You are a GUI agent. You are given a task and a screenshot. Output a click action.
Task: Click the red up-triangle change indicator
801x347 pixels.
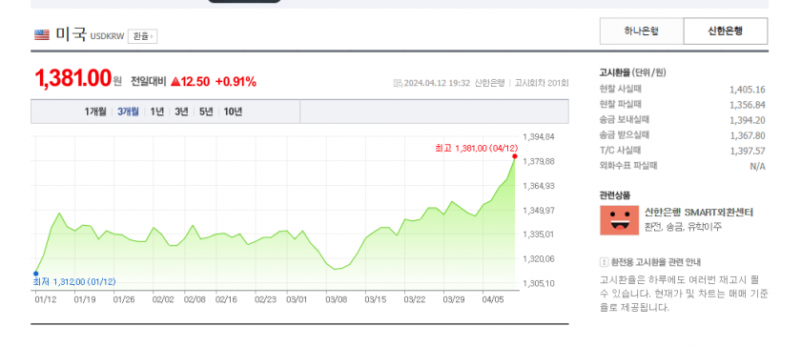click(175, 81)
